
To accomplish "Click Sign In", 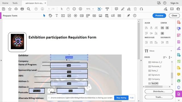I will tap(174, 3).
